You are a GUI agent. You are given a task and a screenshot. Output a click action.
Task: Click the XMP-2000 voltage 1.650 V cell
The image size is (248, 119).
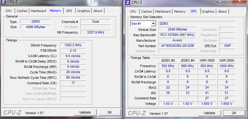pos(227,104)
